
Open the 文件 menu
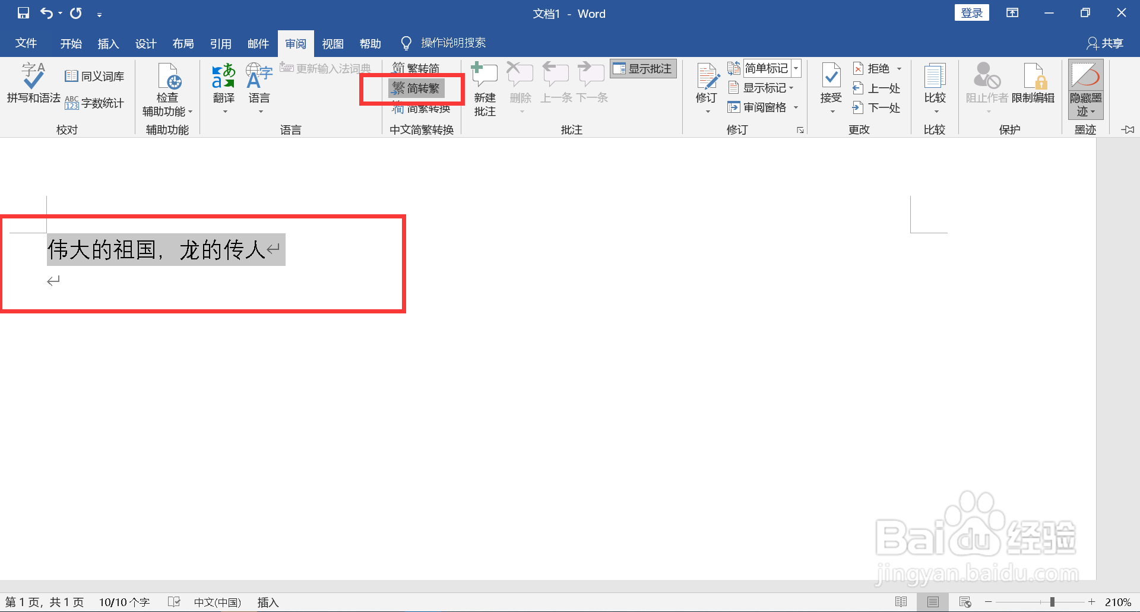(x=26, y=43)
